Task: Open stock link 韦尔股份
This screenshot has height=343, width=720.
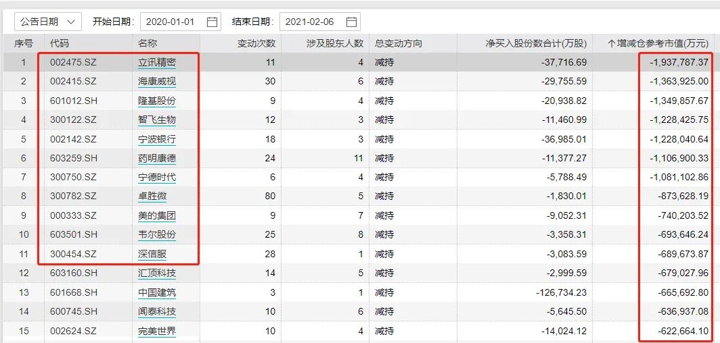Action: [157, 234]
